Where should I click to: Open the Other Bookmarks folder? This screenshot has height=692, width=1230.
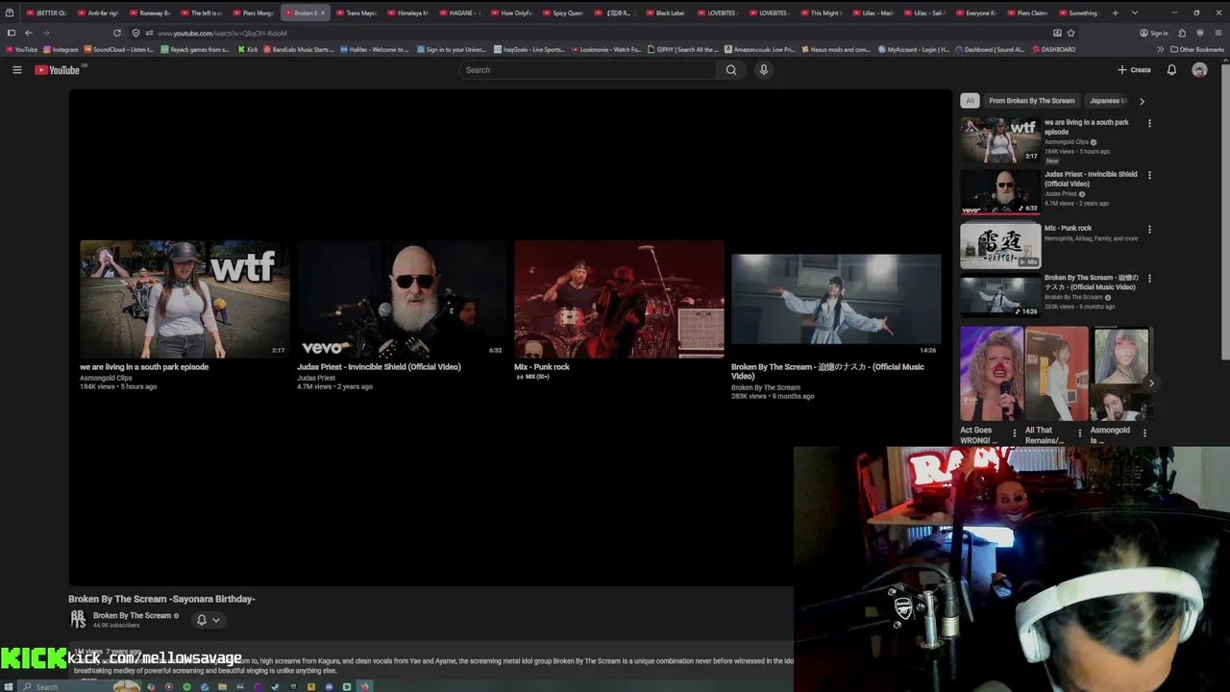(1197, 49)
